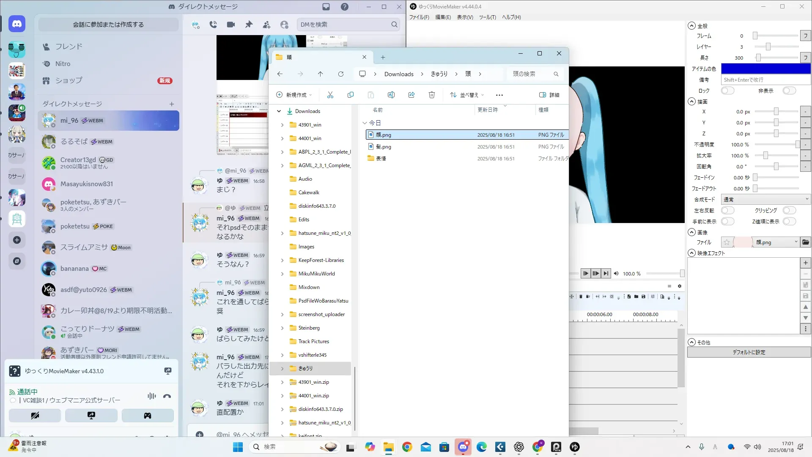Viewport: 812px width, 457px height.
Task: Open the ファイル(F) menu
Action: tap(419, 17)
